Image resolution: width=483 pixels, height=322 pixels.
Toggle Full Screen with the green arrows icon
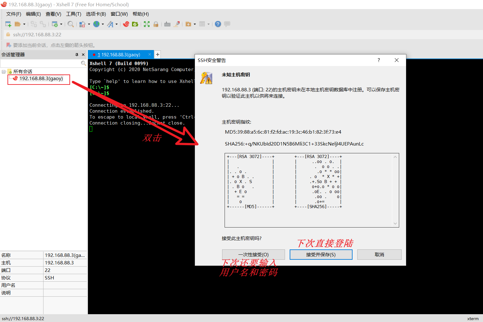tap(147, 24)
